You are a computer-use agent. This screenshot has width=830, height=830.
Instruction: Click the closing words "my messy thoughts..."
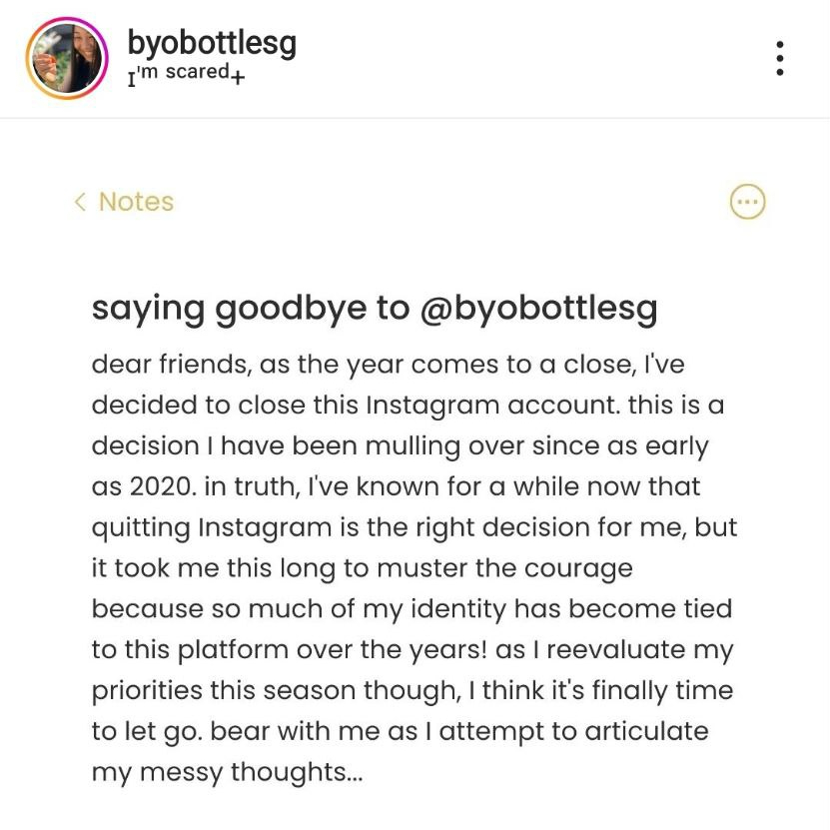(227, 772)
